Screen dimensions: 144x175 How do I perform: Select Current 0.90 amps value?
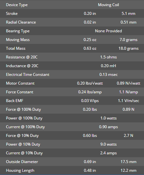pyautogui.click(x=108, y=127)
